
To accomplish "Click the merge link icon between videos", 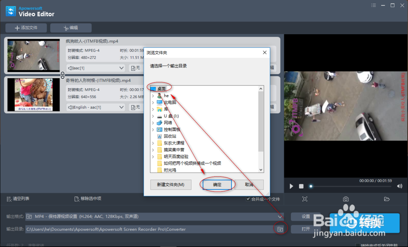I will tap(62, 75).
